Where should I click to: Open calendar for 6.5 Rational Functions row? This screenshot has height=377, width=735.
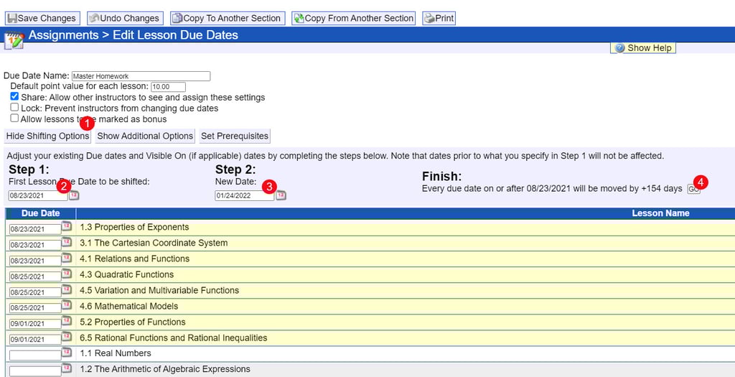(x=67, y=338)
